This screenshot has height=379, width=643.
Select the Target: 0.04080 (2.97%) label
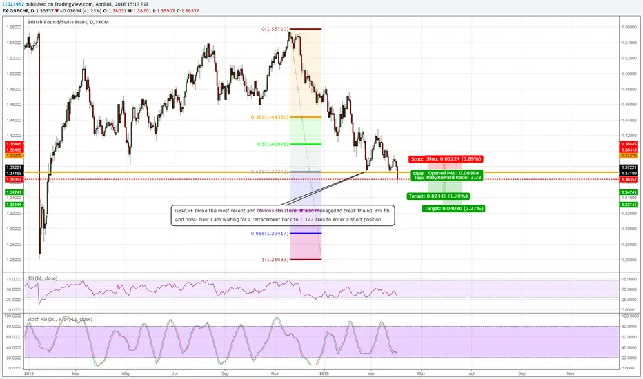coord(453,209)
